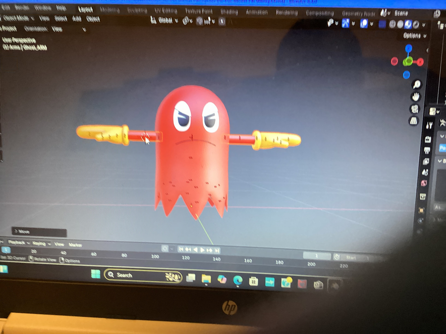This screenshot has width=446, height=334.
Task: Switch to the Layout workspace tab
Action: 86,9
